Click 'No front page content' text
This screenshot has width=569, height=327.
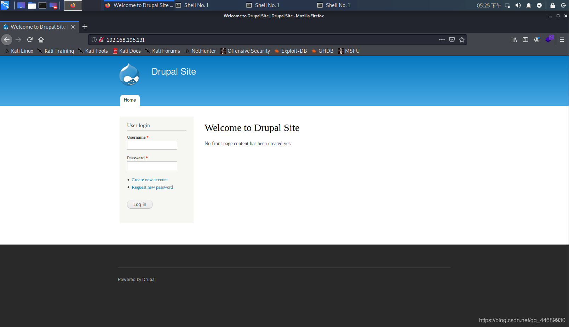click(x=248, y=143)
